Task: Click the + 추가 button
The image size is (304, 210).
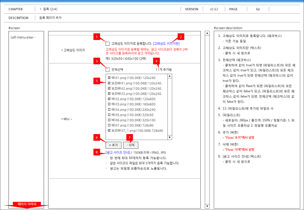Action: point(113,145)
